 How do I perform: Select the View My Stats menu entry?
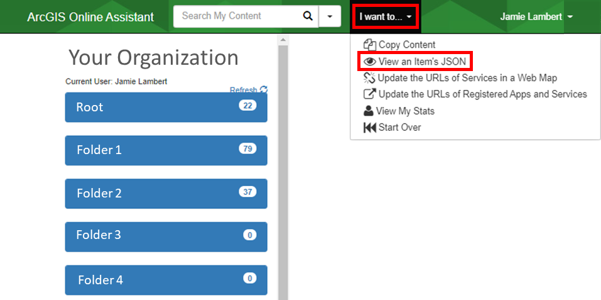tap(405, 111)
